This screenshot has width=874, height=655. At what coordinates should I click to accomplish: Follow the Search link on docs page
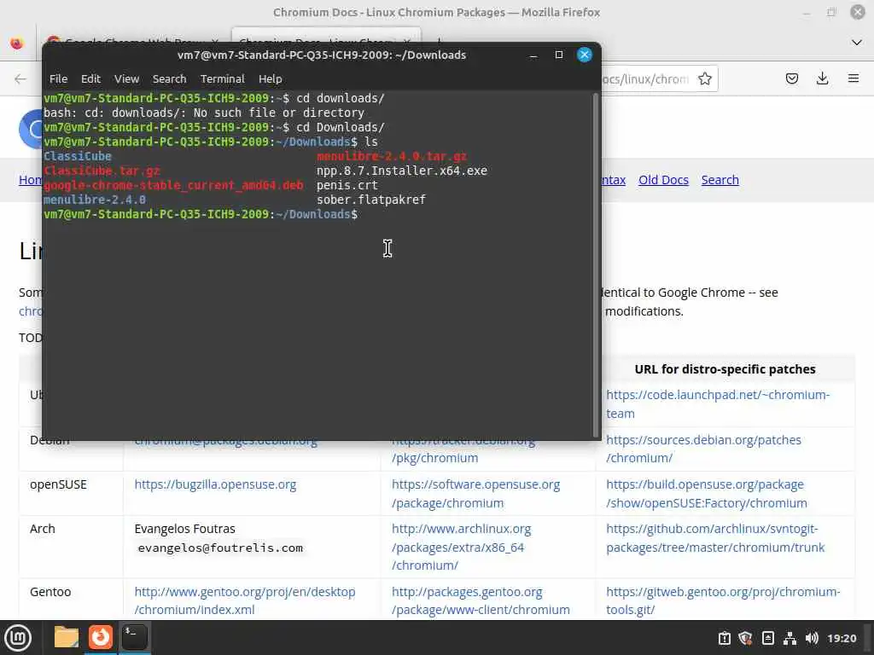720,180
